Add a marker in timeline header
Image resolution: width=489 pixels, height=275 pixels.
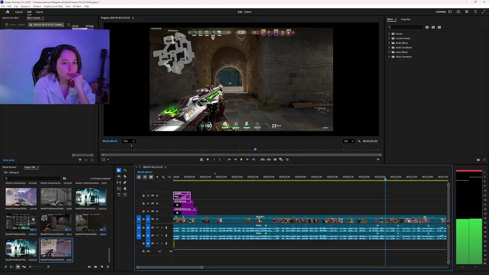157,177
